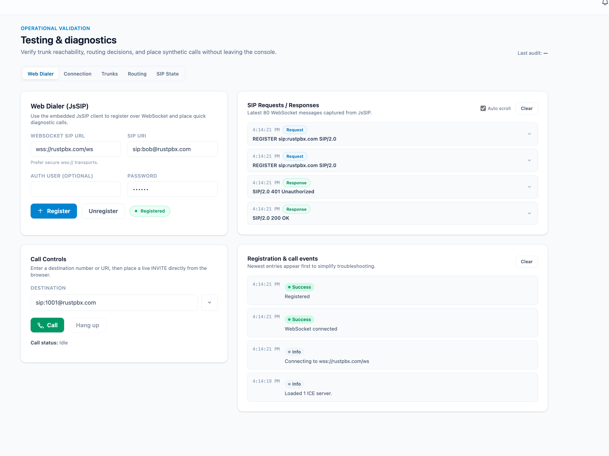Switch to the Connection tab

(x=77, y=74)
